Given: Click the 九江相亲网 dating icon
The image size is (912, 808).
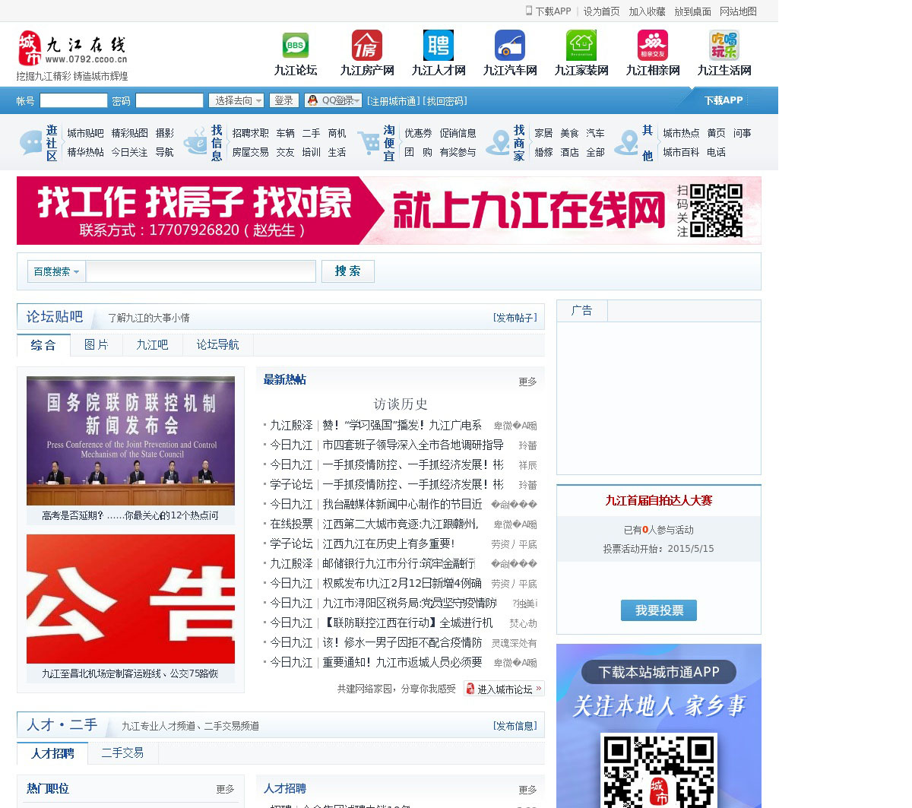Looking at the screenshot, I should [x=653, y=46].
